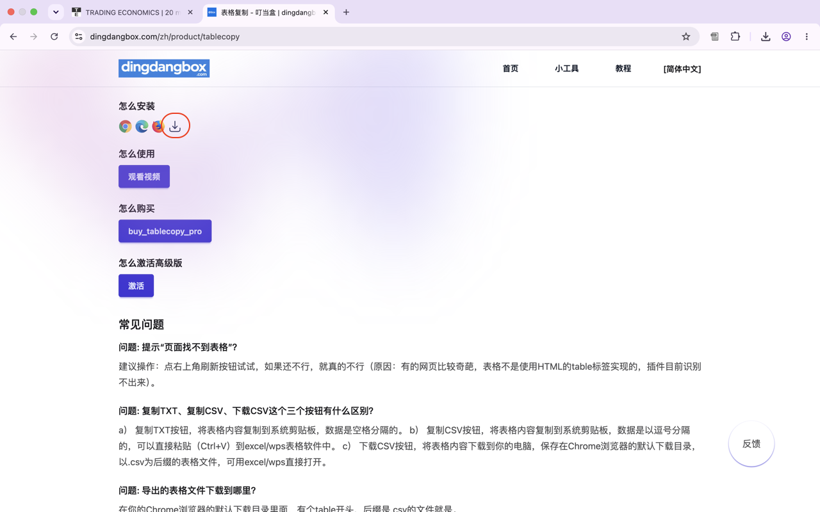This screenshot has height=512, width=820.
Task: Click the Edge browser install icon
Action: 142,126
